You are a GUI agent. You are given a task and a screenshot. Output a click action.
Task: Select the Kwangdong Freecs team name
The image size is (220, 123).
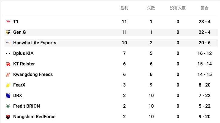tap(33, 74)
